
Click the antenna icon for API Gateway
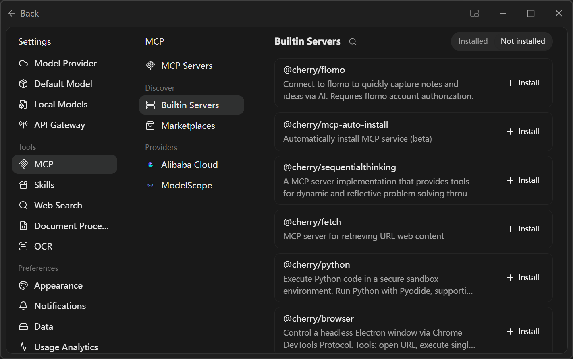23,125
